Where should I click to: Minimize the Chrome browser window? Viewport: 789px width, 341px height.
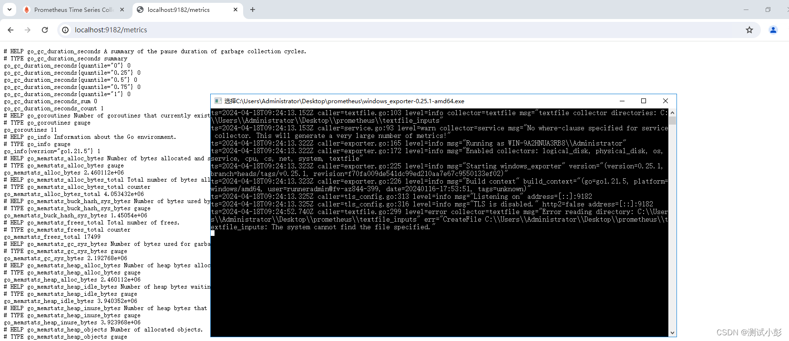[746, 10]
